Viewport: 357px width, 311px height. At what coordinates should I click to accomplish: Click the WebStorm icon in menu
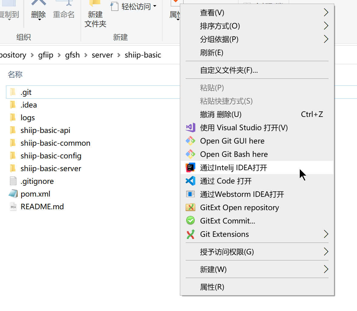tap(190, 194)
